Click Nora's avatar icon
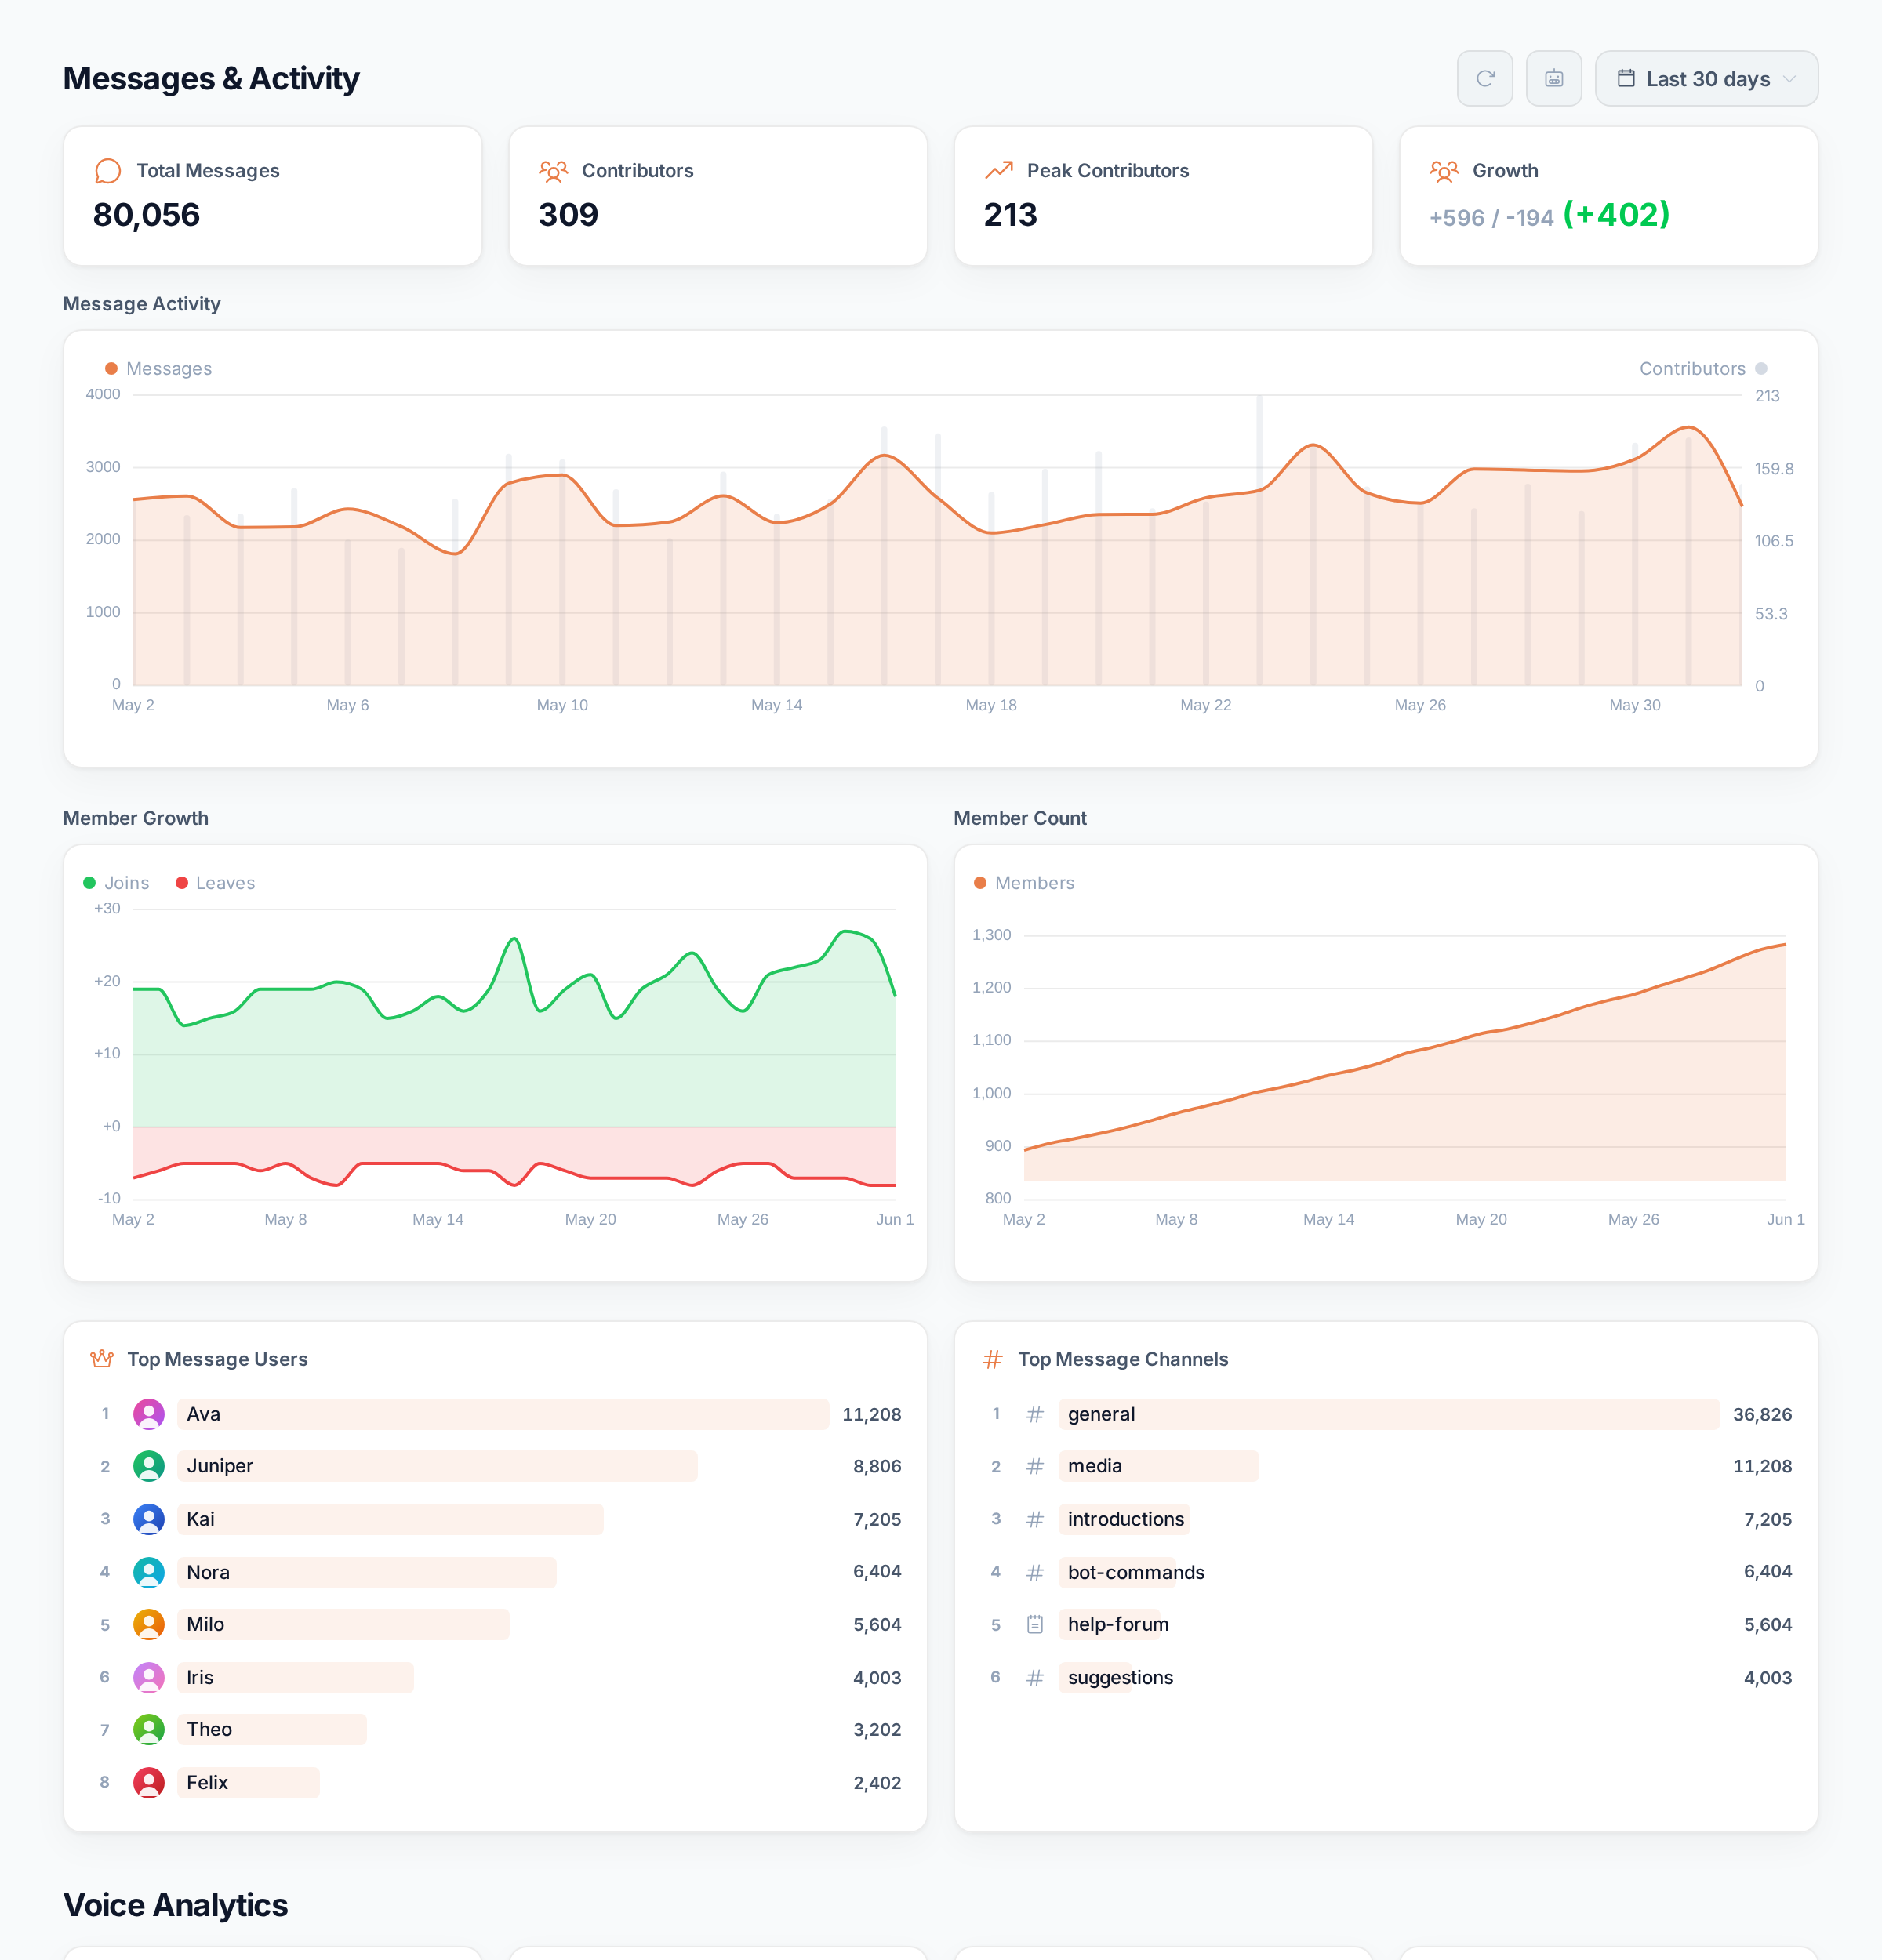This screenshot has width=1882, height=1960. (149, 1572)
